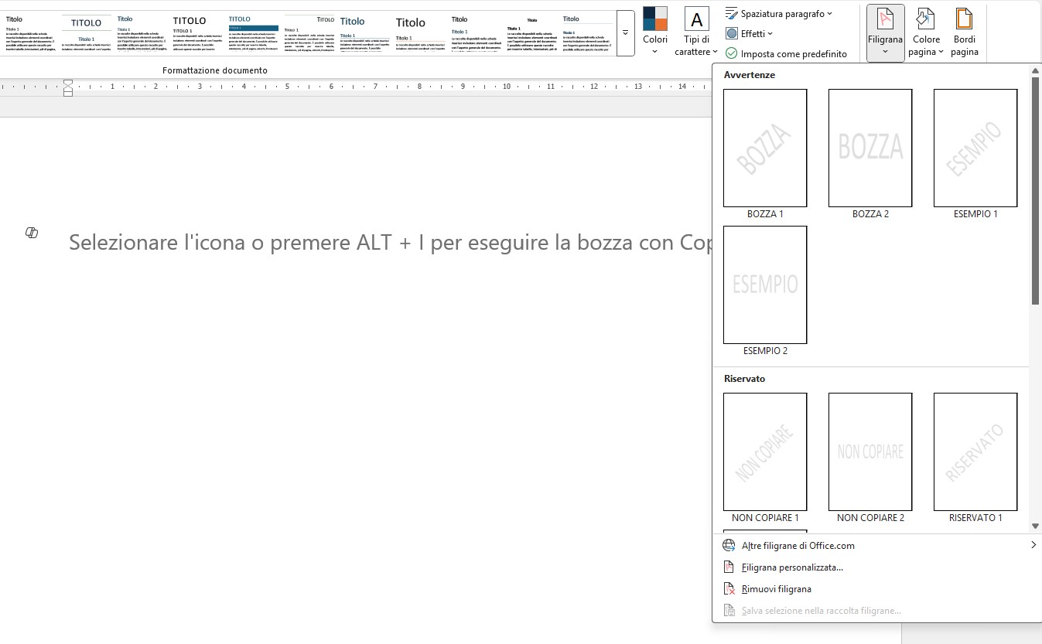1042x644 pixels.
Task: Expand Altre filigrane di Office.com submenu
Action: point(798,545)
